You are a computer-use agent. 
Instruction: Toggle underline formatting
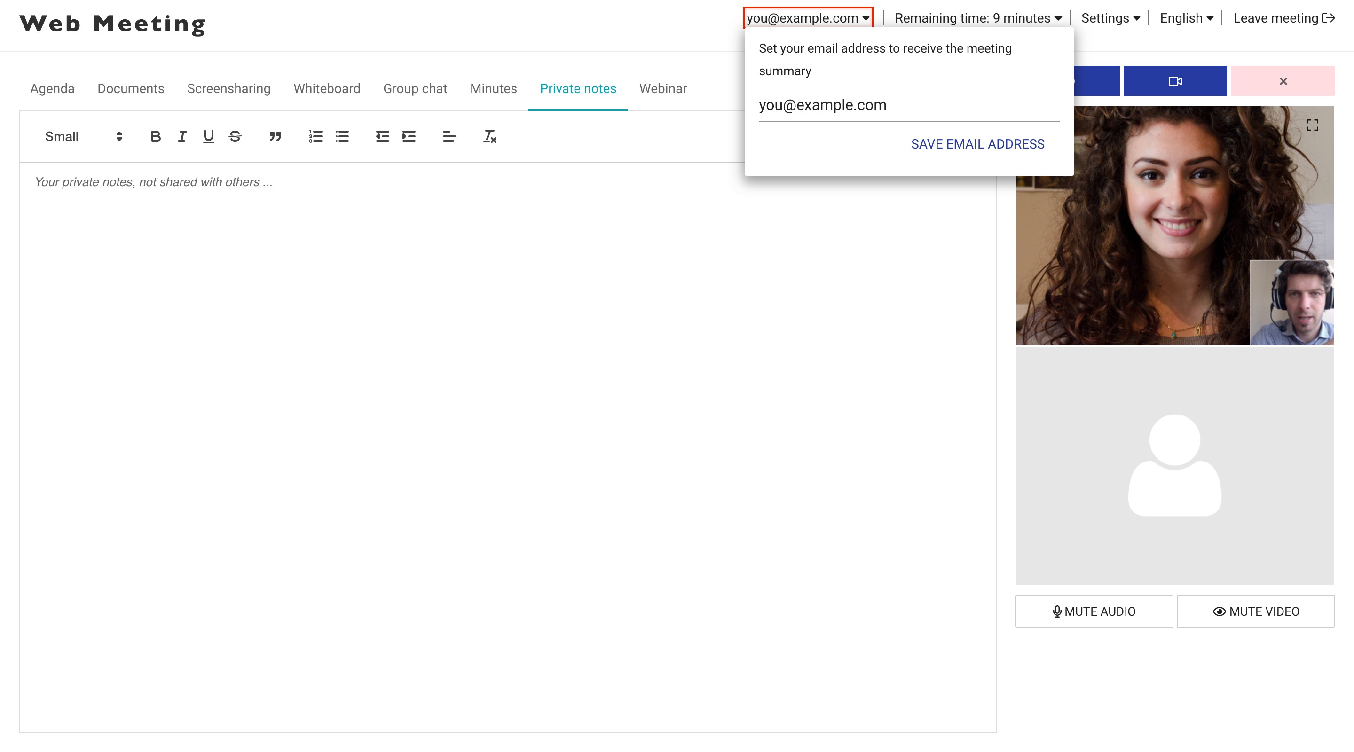pos(208,137)
